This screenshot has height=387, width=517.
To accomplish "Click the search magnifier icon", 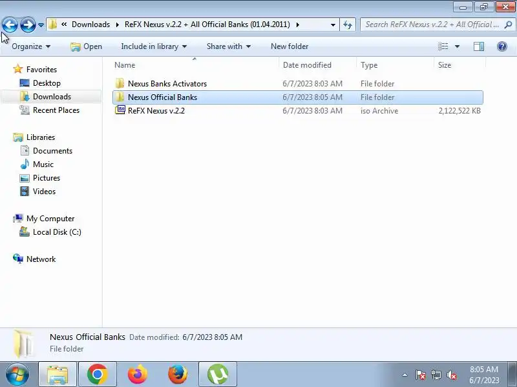I will (x=509, y=25).
